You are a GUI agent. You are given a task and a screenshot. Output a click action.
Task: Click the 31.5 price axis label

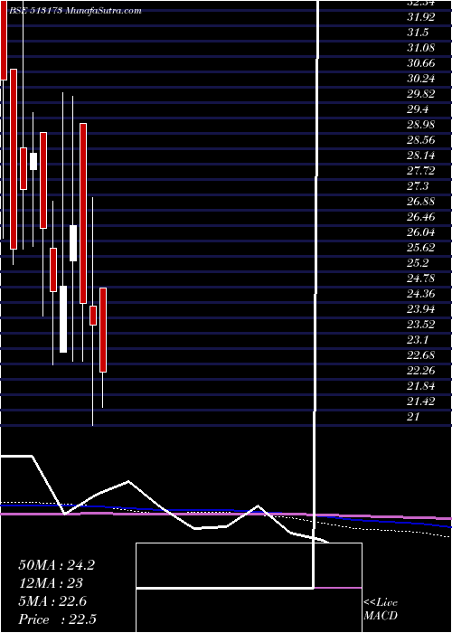tap(418, 33)
